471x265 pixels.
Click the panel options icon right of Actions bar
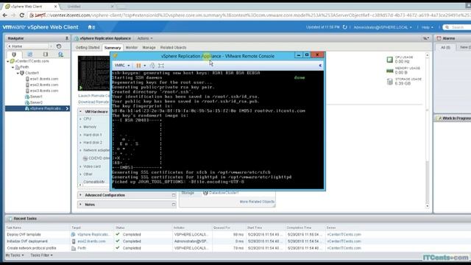425,38
